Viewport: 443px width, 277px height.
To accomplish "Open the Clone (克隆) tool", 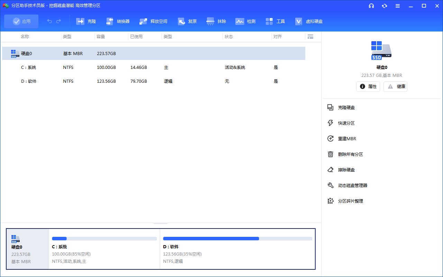I will pyautogui.click(x=86, y=21).
